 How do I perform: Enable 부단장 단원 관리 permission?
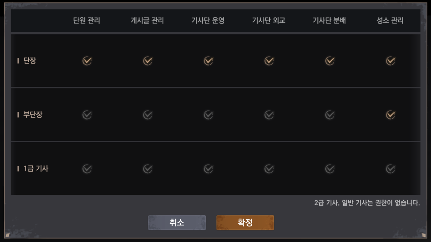(87, 115)
